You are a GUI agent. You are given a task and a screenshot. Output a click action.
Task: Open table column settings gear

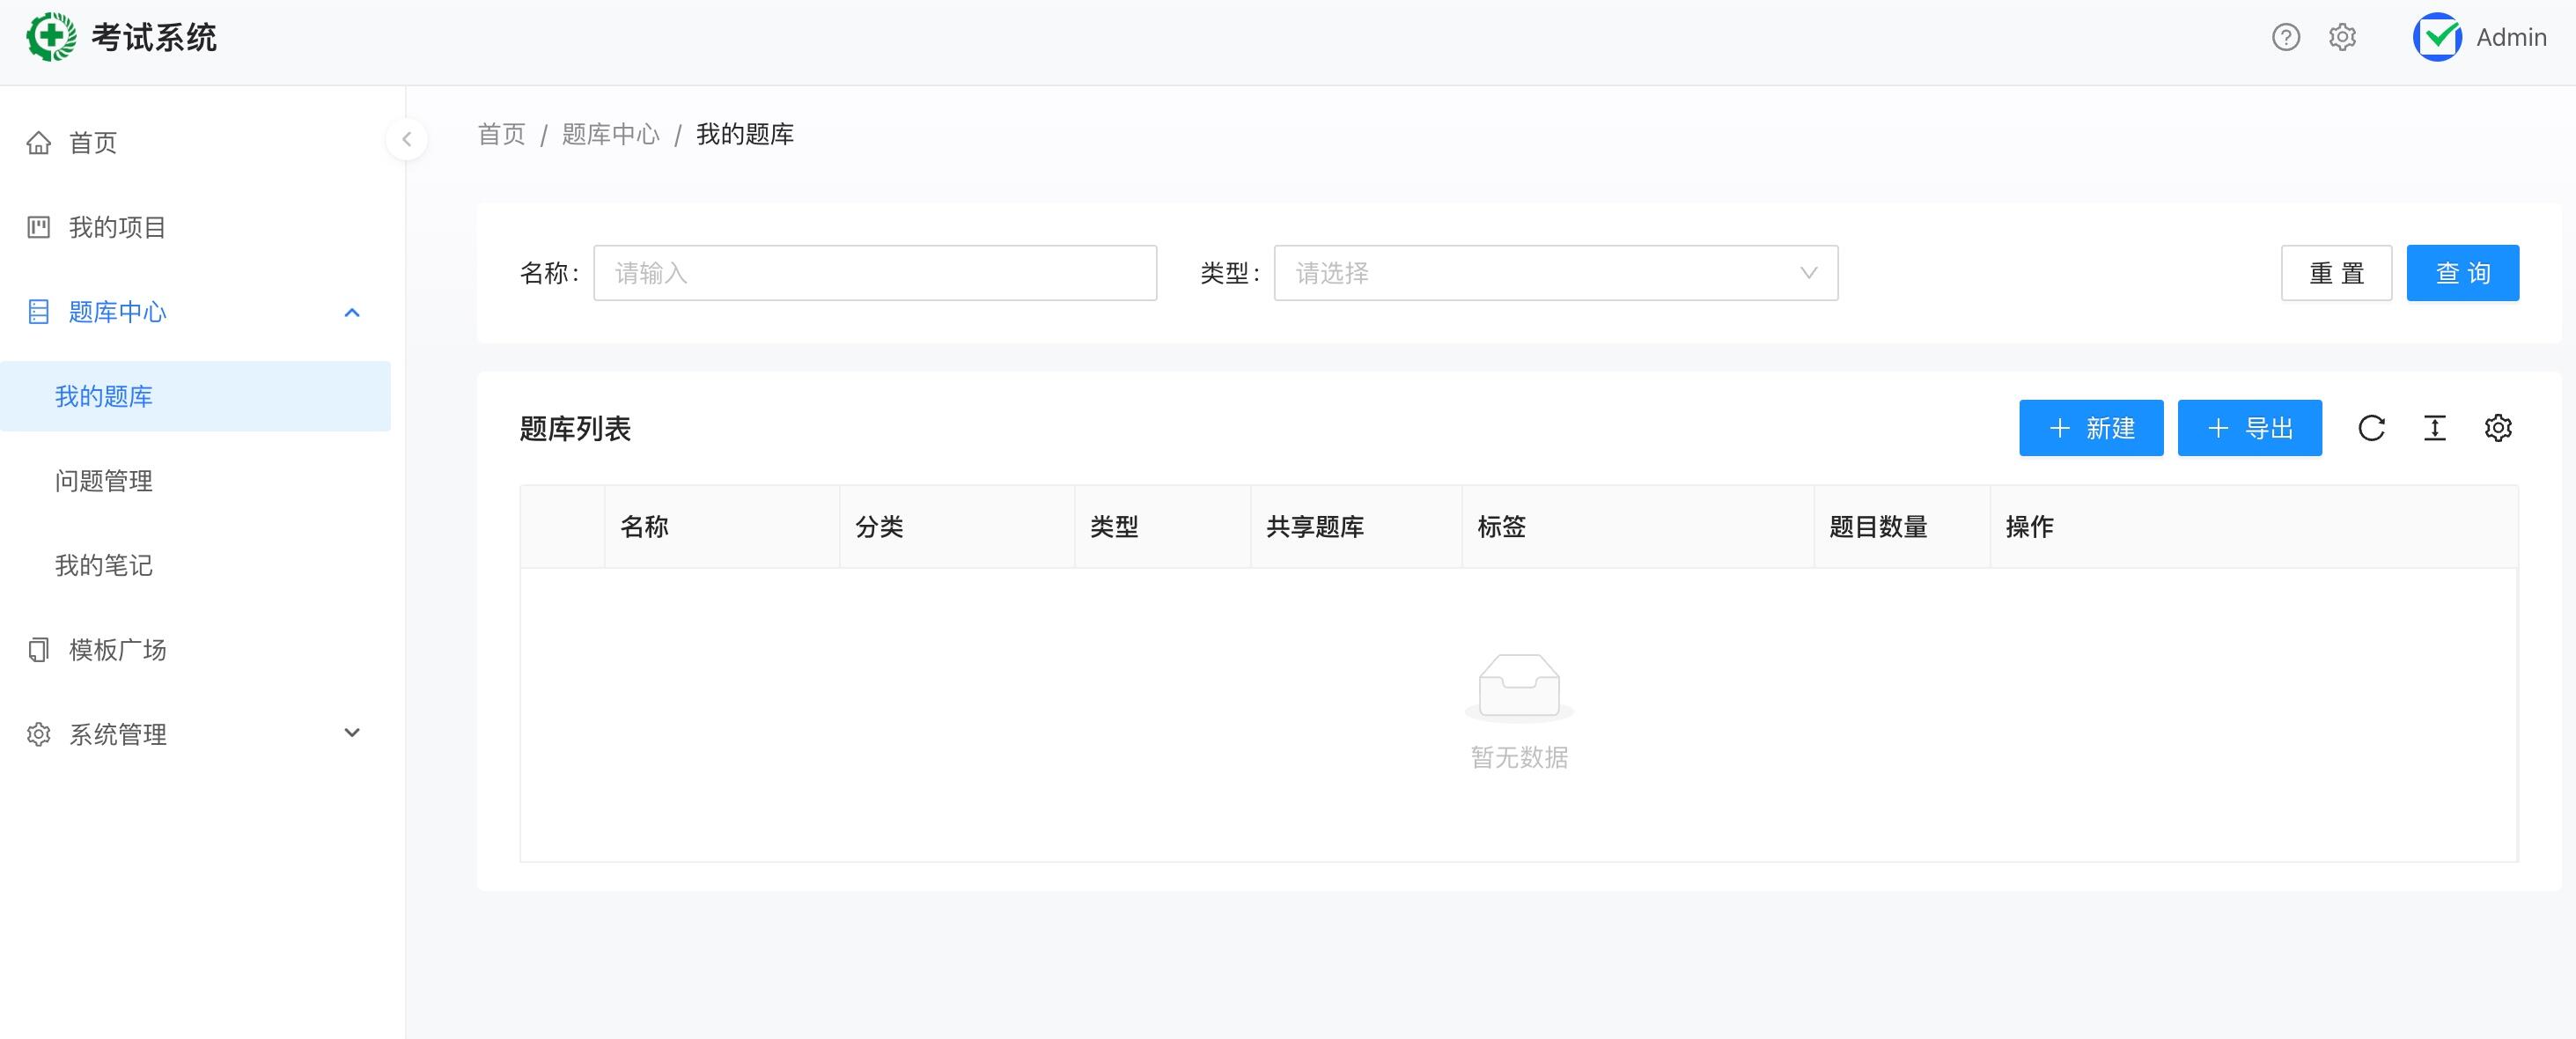pos(2498,428)
